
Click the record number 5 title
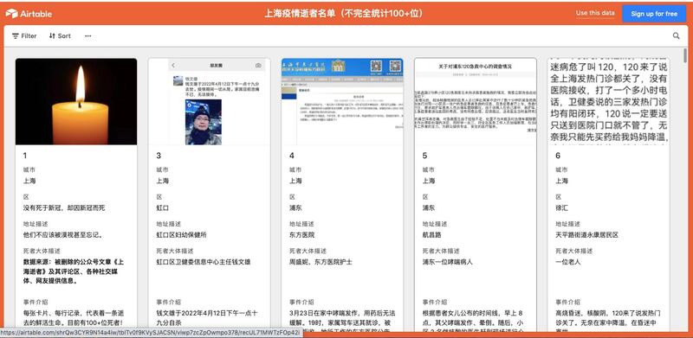(424, 156)
